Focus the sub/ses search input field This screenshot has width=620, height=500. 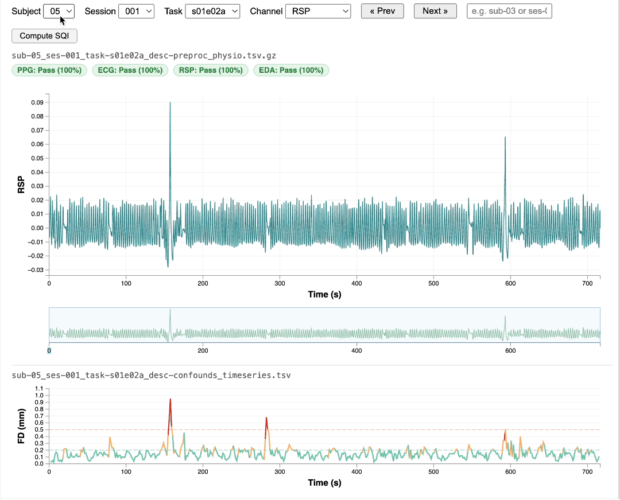509,11
